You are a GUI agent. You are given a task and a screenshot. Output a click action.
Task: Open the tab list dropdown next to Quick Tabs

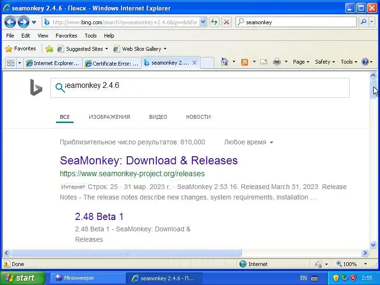click(x=19, y=63)
